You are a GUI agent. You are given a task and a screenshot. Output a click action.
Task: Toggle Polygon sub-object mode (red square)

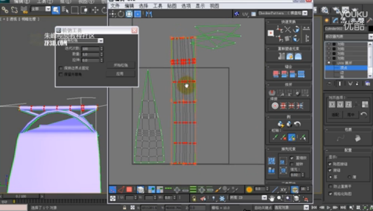click(x=129, y=190)
